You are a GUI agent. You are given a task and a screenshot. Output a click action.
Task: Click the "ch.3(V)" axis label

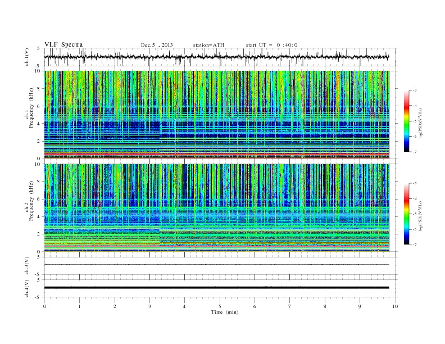click(x=27, y=266)
